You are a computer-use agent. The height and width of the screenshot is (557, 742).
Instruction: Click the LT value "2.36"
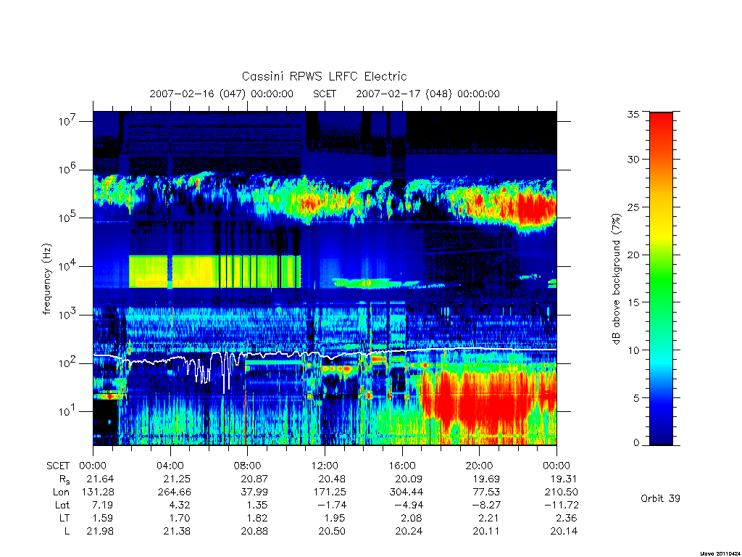[x=567, y=518]
